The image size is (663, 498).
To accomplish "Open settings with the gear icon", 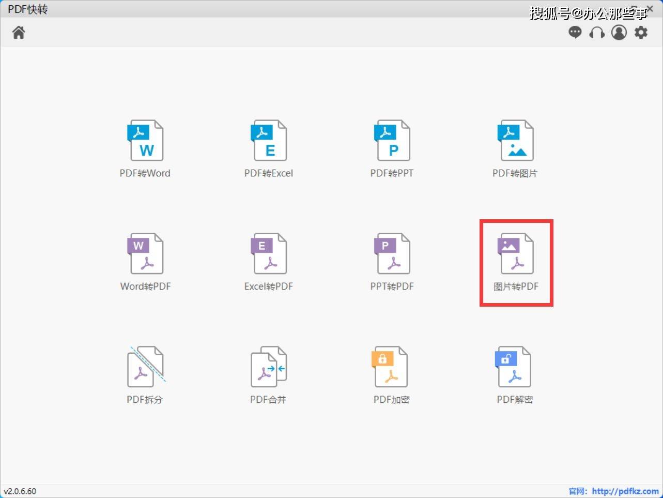I will click(641, 33).
